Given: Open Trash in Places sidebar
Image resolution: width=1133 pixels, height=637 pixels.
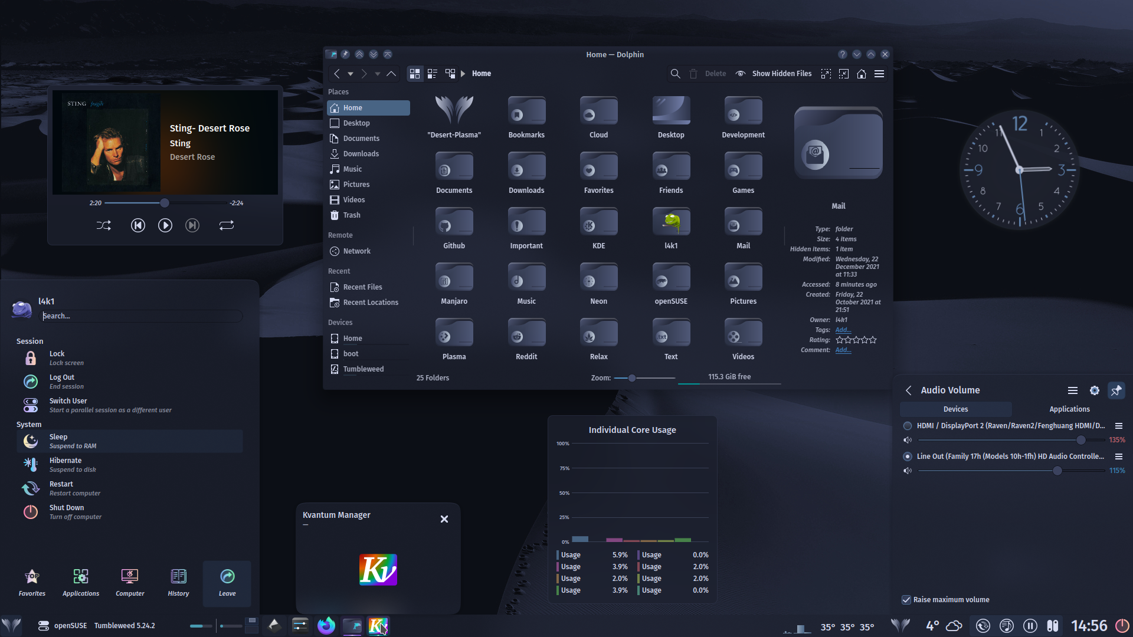Looking at the screenshot, I should click(x=368, y=215).
